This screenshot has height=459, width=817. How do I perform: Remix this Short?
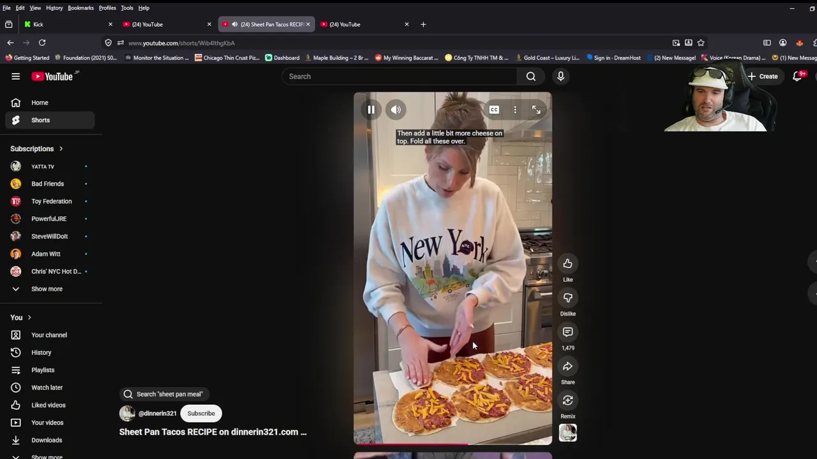[567, 400]
